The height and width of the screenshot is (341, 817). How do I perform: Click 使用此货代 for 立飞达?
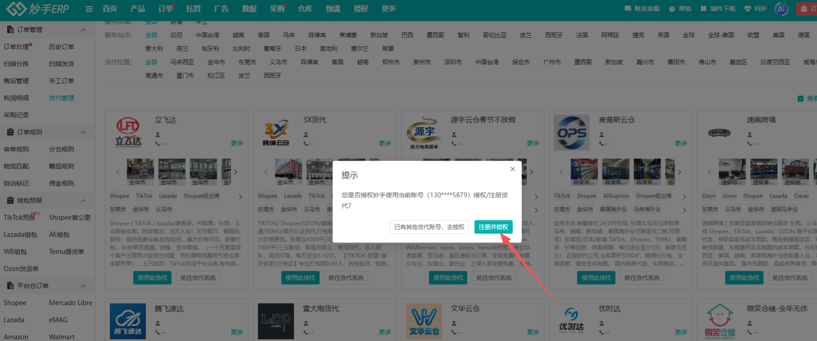(x=152, y=278)
